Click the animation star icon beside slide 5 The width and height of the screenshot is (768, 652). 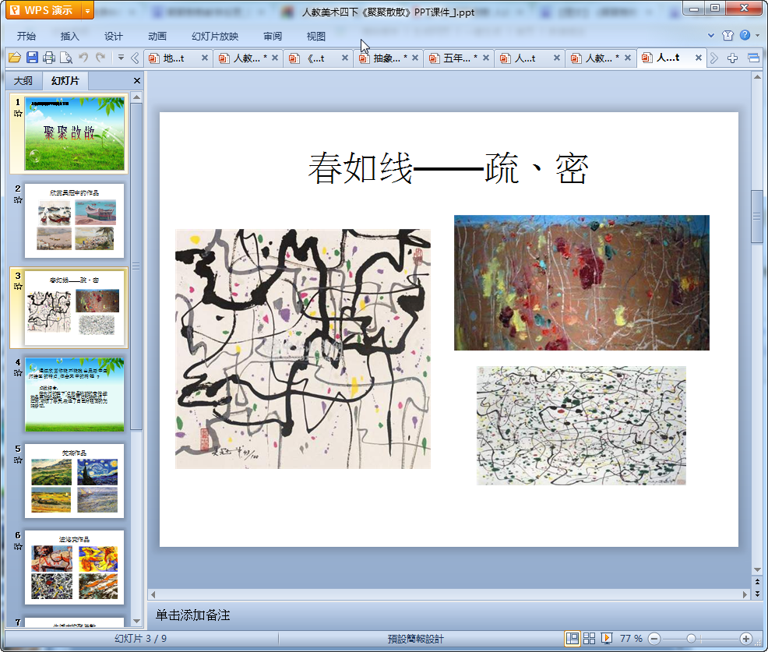pyautogui.click(x=18, y=460)
